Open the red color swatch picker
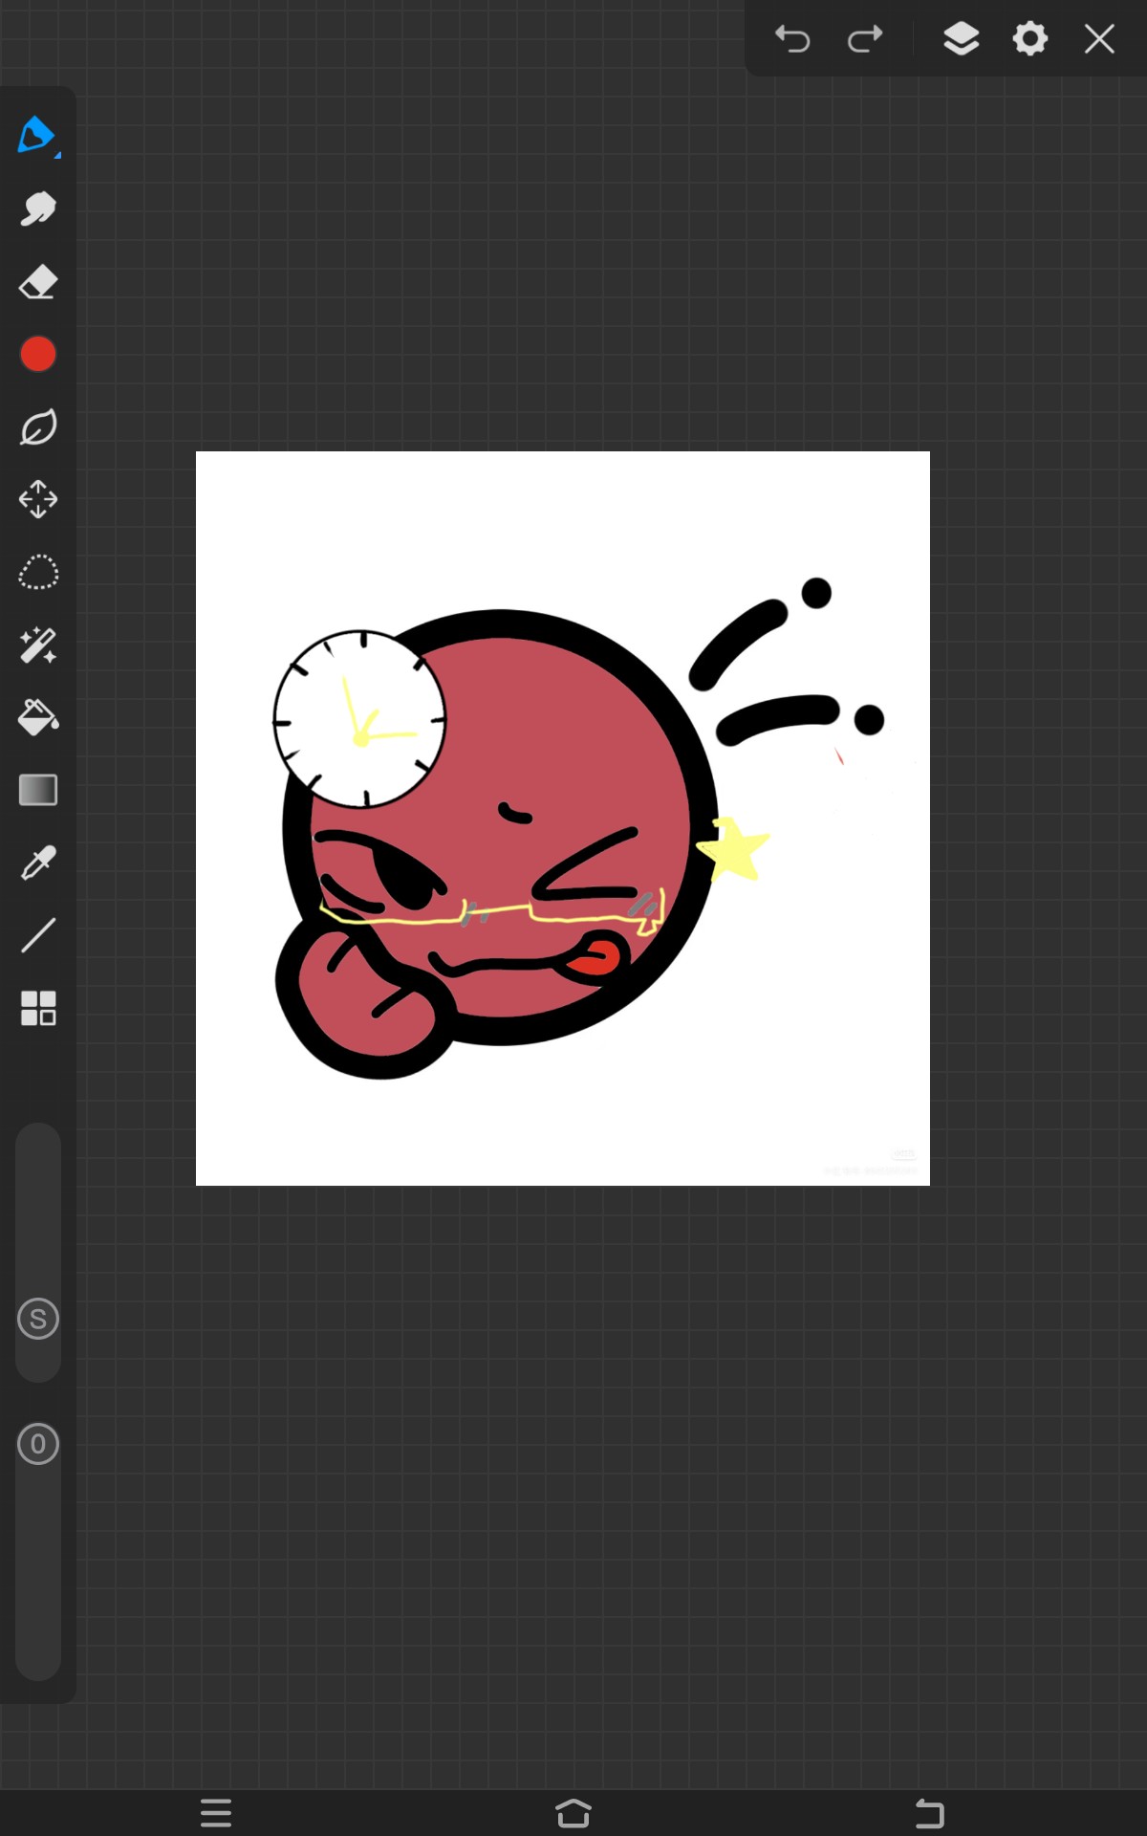 pos(38,355)
